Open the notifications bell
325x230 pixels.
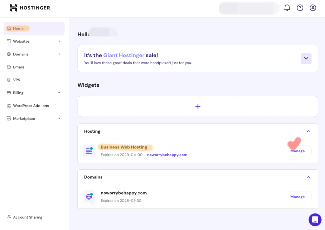[287, 8]
